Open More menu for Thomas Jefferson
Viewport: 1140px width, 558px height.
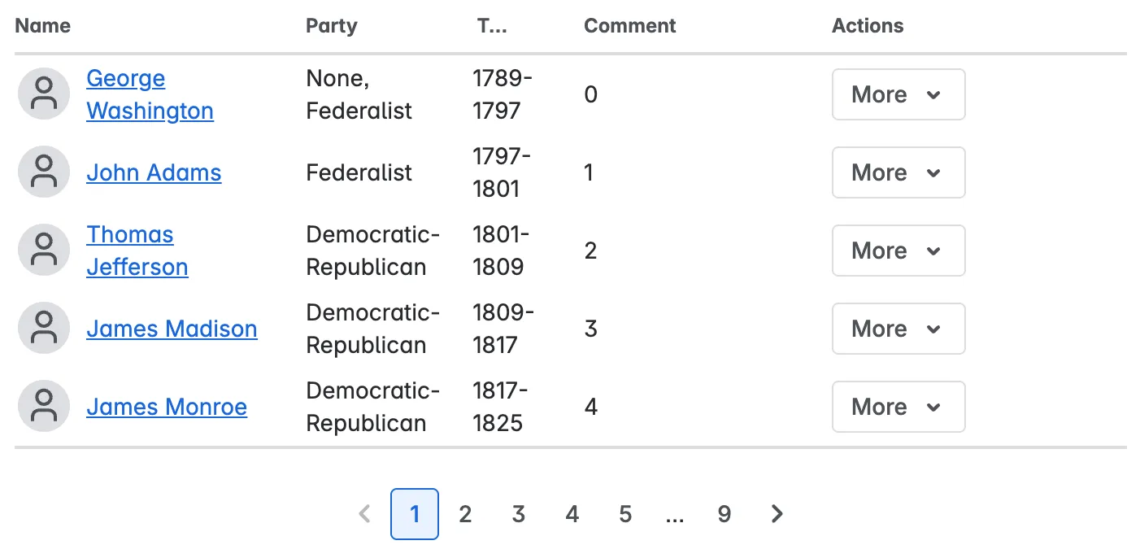[898, 251]
